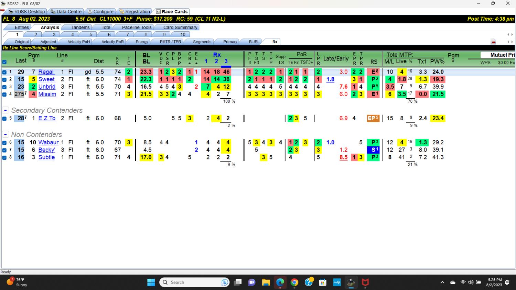Open the Regal horse link
The image size is (516, 290).
click(x=46, y=72)
